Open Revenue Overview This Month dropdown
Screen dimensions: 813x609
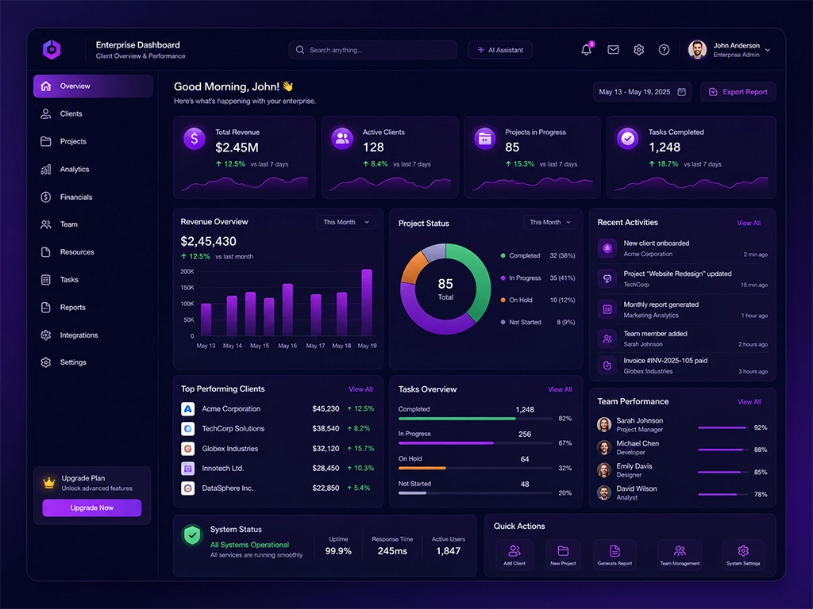(346, 222)
